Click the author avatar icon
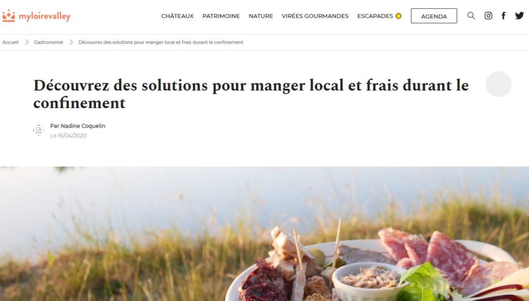This screenshot has height=301, width=529. [x=38, y=130]
